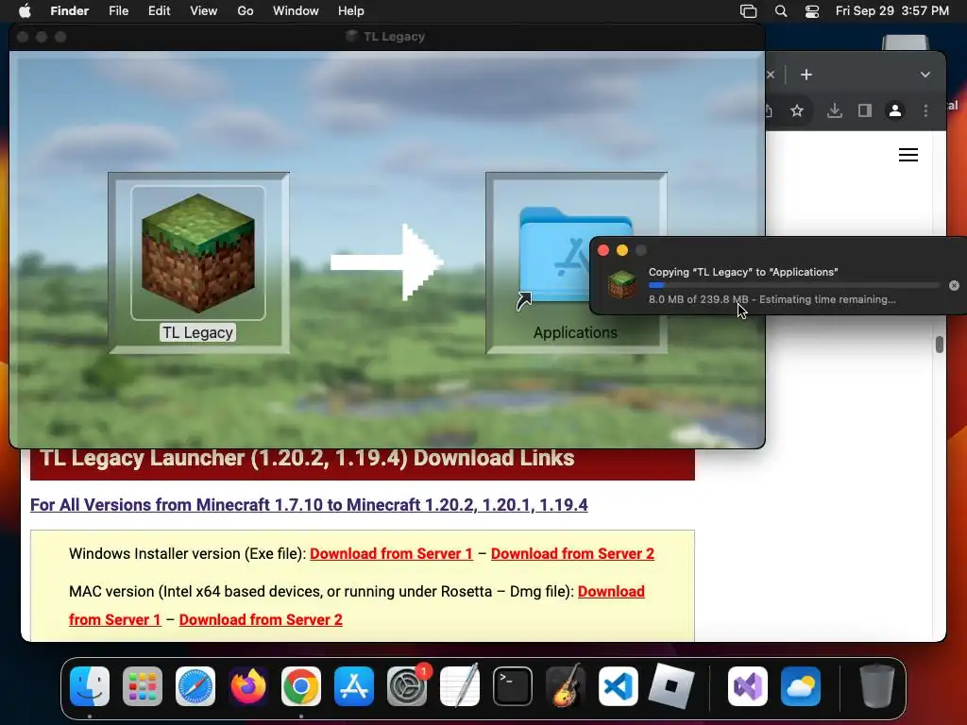Open Chrome profile avatar menu
The width and height of the screenshot is (967, 725).
pos(895,110)
